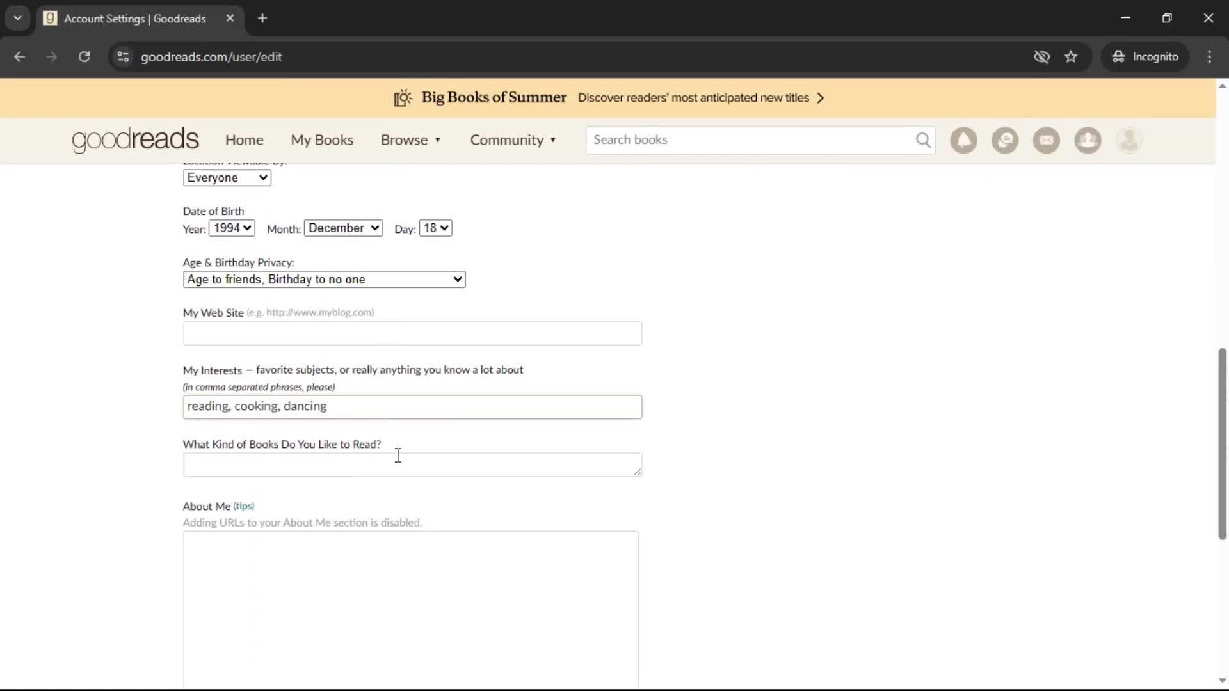
Task: Expand the Community menu
Action: [513, 140]
